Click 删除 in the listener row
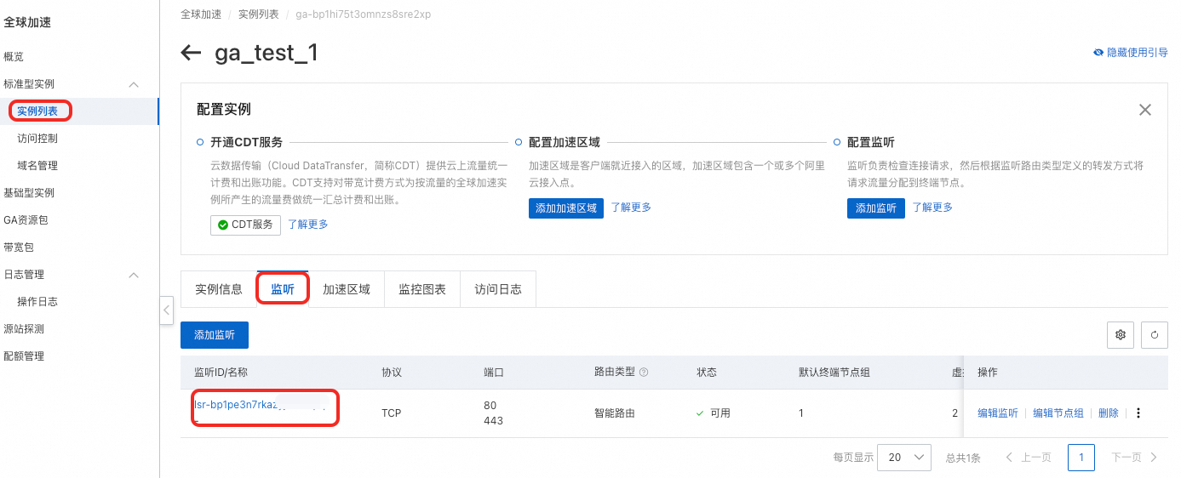1181x478 pixels. (x=1109, y=413)
